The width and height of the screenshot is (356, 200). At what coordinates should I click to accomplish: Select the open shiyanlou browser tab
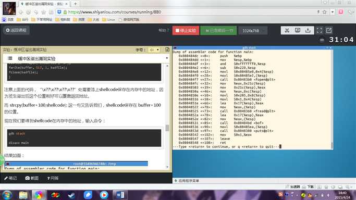(44, 4)
